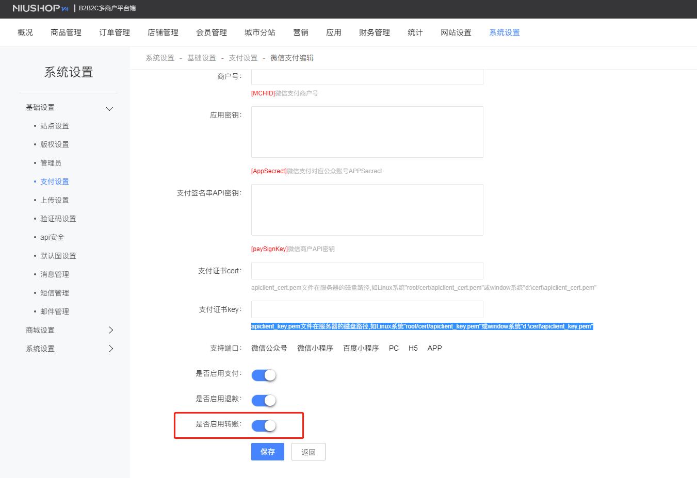
Task: Disable the 是否启用支付 switch
Action: pos(264,375)
